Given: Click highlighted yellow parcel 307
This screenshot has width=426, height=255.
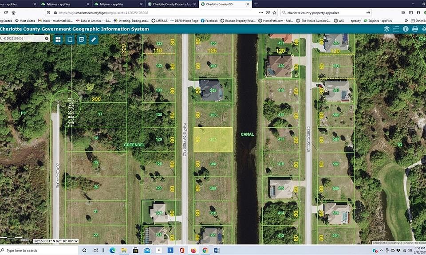Looking at the screenshot, I should [213, 140].
